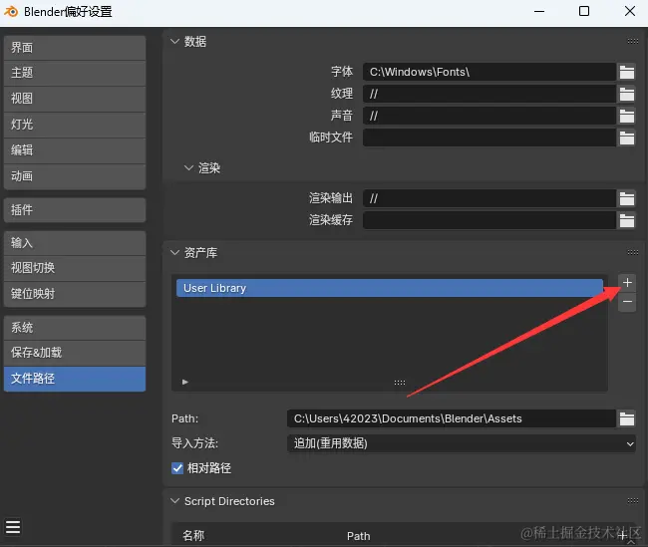Image resolution: width=648 pixels, height=547 pixels.
Task: Open the 插件 preferences tab
Action: point(75,210)
